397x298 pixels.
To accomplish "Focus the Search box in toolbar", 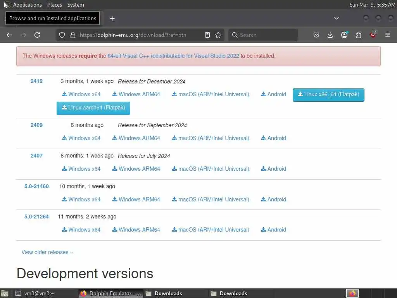I will (x=263, y=35).
